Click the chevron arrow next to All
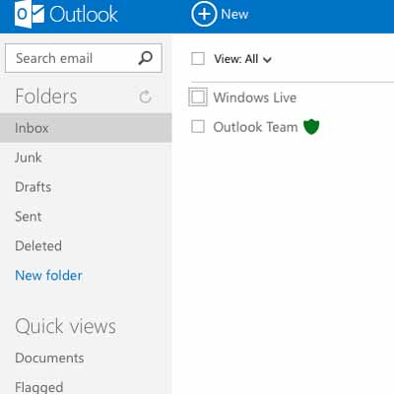 point(267,60)
